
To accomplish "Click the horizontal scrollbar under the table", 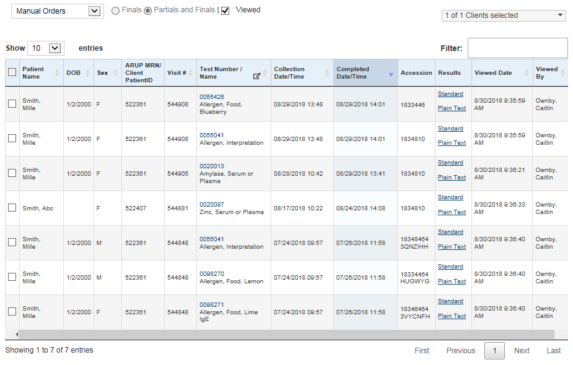I will [285, 334].
